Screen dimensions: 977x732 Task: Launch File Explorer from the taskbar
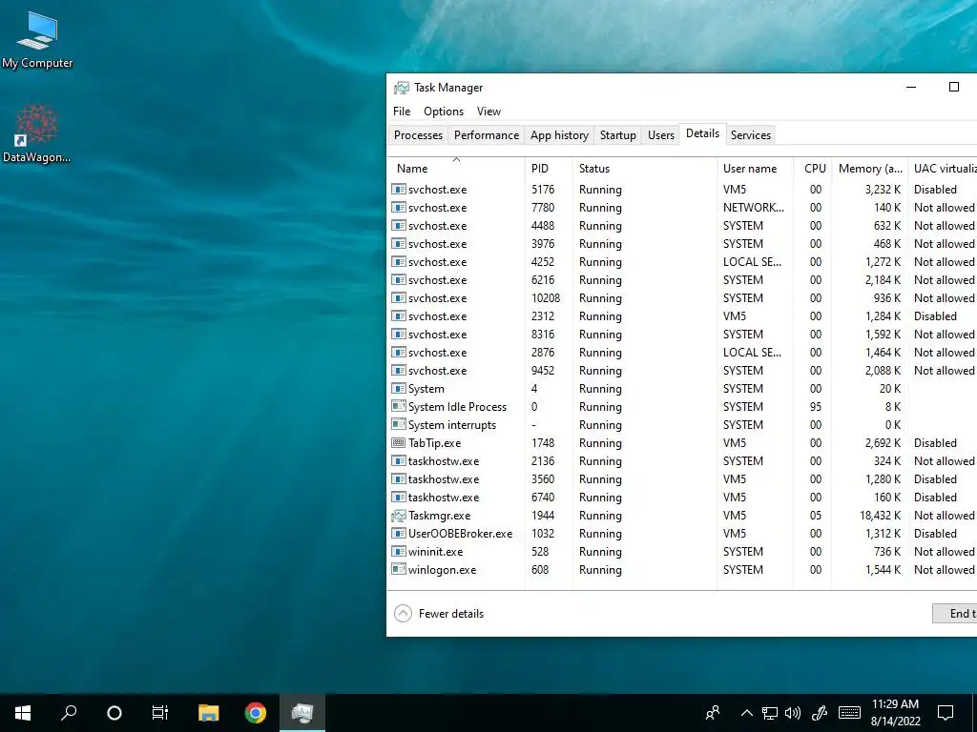coord(209,713)
